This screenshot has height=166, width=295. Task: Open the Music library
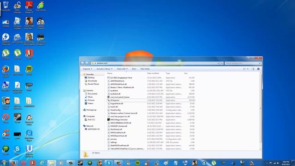(90, 97)
